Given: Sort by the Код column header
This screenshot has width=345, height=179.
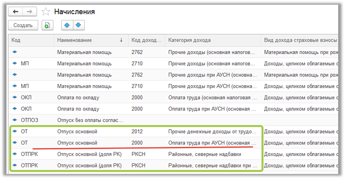Looking at the screenshot, I should pos(31,40).
